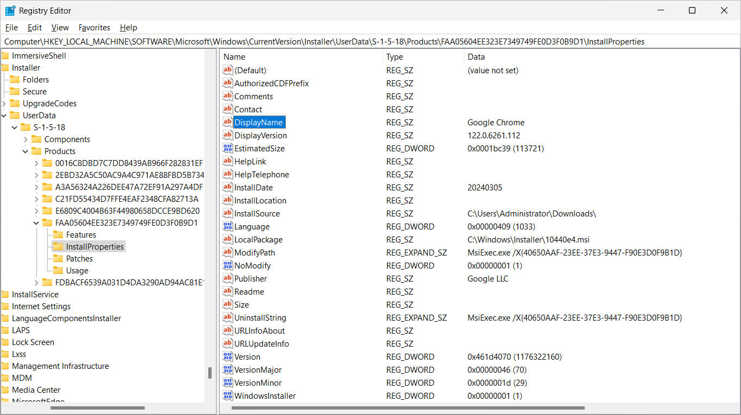Image resolution: width=741 pixels, height=415 pixels.
Task: Click the string icon beside InstallDate
Action: click(x=228, y=187)
